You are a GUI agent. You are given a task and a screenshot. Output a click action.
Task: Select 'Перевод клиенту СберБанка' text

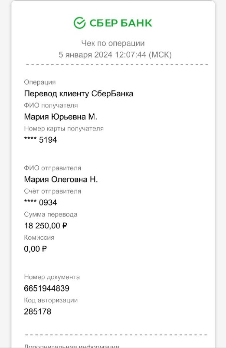click(79, 94)
